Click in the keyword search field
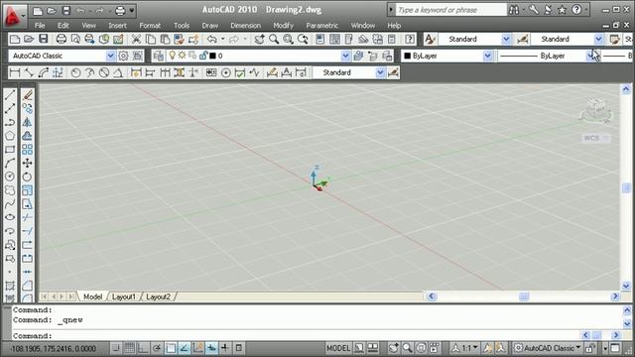The width and height of the screenshot is (635, 357). pos(450,10)
